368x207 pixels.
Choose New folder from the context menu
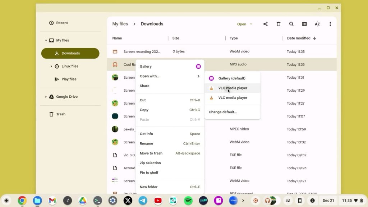pyautogui.click(x=170, y=187)
